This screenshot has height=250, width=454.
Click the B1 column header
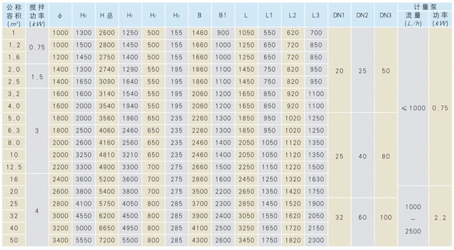point(222,16)
